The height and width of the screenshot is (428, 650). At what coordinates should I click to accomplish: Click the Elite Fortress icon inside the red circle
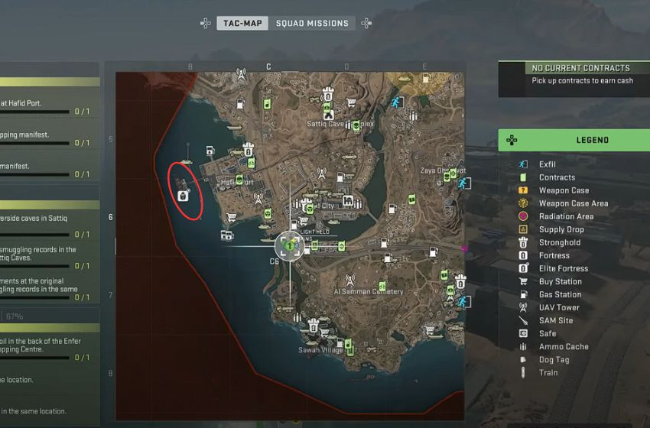(183, 196)
